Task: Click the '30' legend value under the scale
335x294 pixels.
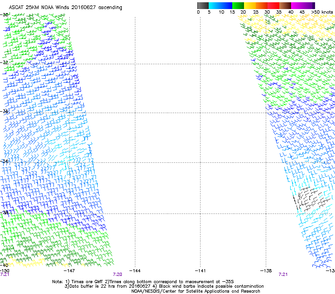Action: 267,12
